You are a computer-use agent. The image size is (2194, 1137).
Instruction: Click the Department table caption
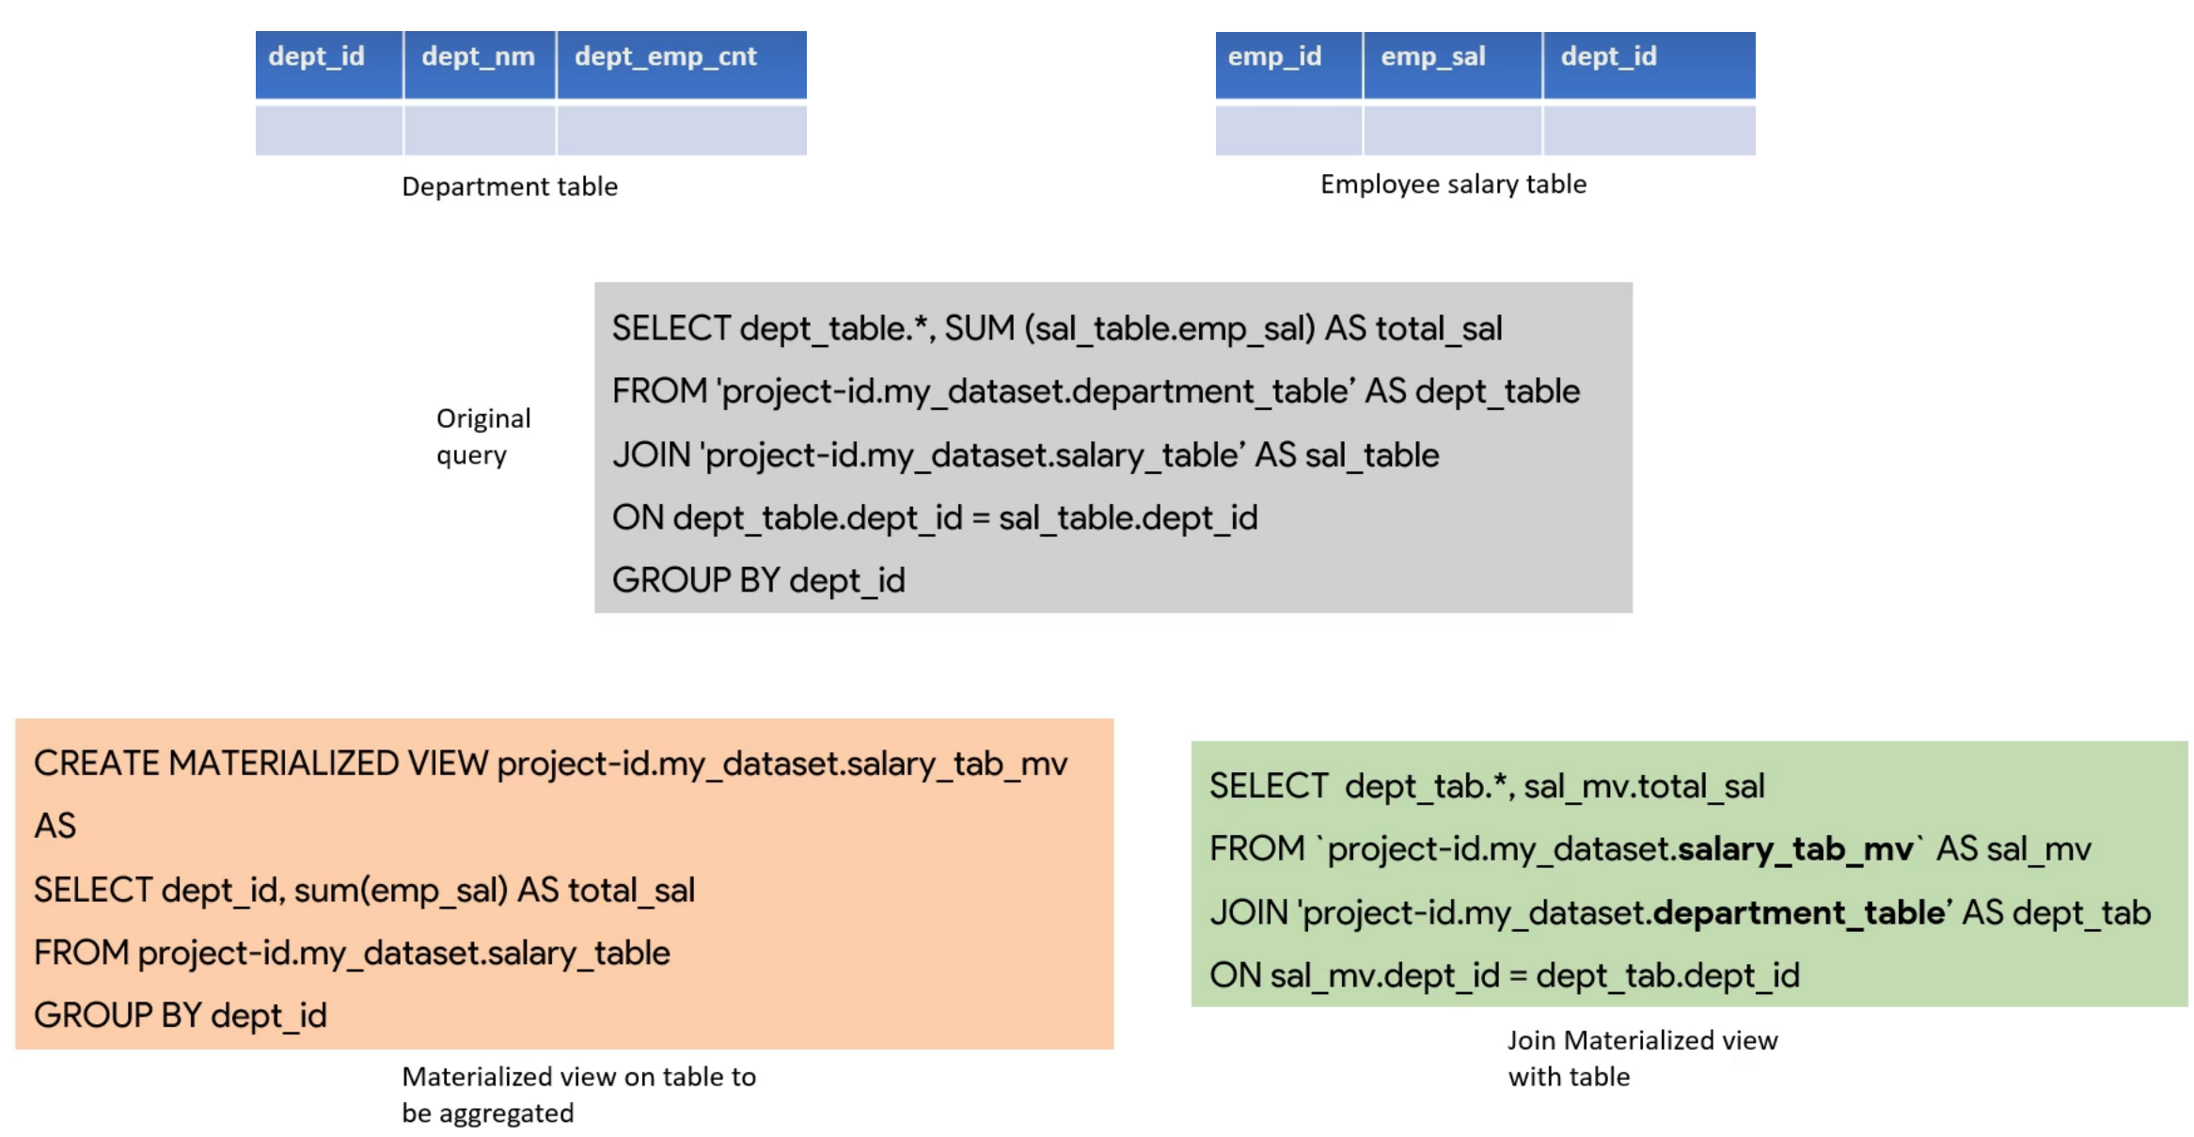[x=510, y=186]
